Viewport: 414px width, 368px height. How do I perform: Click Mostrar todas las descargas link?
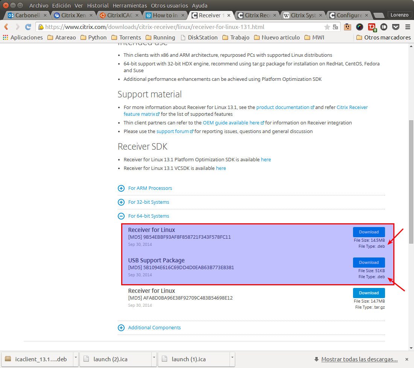click(x=359, y=359)
